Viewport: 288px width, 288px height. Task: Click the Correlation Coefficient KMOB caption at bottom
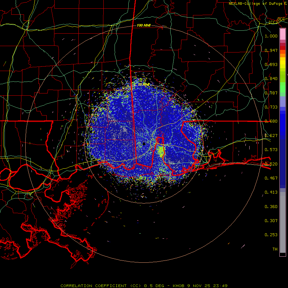pos(144,286)
